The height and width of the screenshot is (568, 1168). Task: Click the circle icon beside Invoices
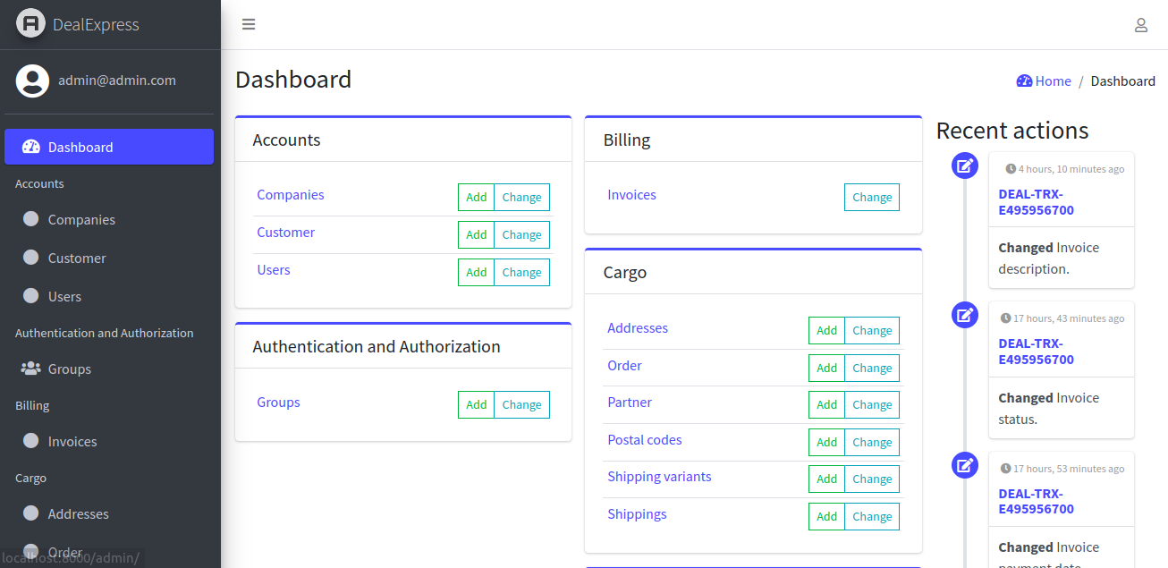coord(31,441)
